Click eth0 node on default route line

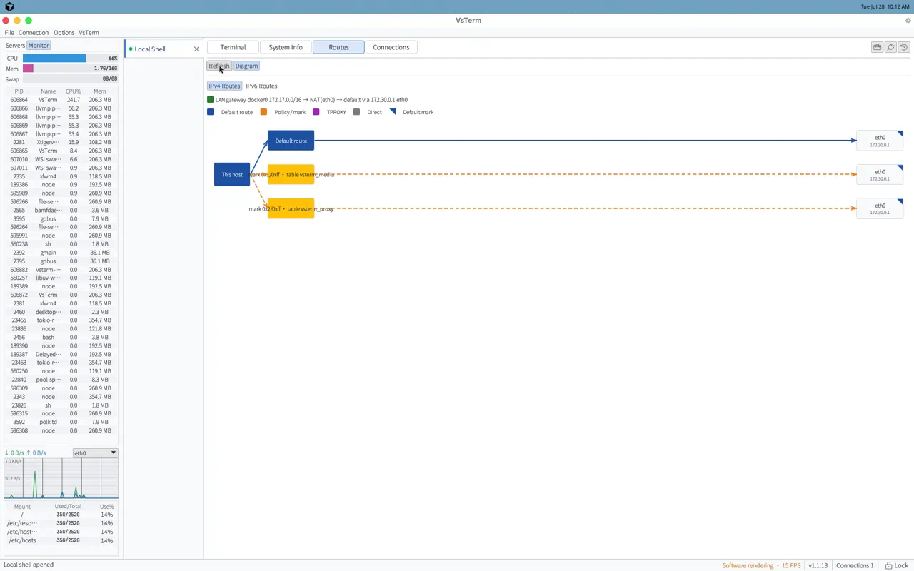[880, 141]
